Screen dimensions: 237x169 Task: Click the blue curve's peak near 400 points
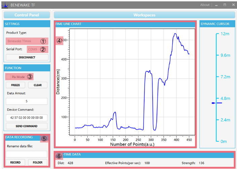[x=175, y=34]
